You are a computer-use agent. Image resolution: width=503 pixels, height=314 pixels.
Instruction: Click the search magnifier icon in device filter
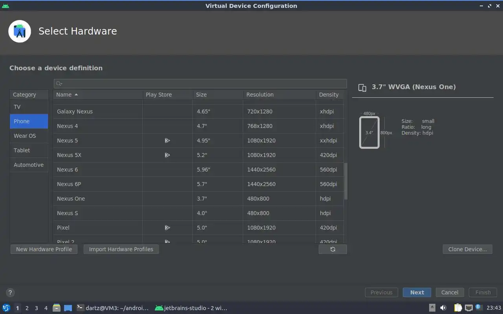(x=59, y=84)
